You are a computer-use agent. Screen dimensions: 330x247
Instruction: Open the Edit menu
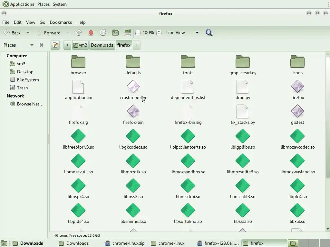coord(18,22)
